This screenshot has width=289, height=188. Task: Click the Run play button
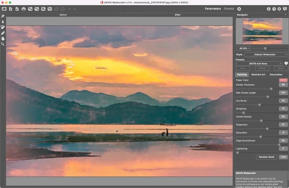(x=239, y=9)
